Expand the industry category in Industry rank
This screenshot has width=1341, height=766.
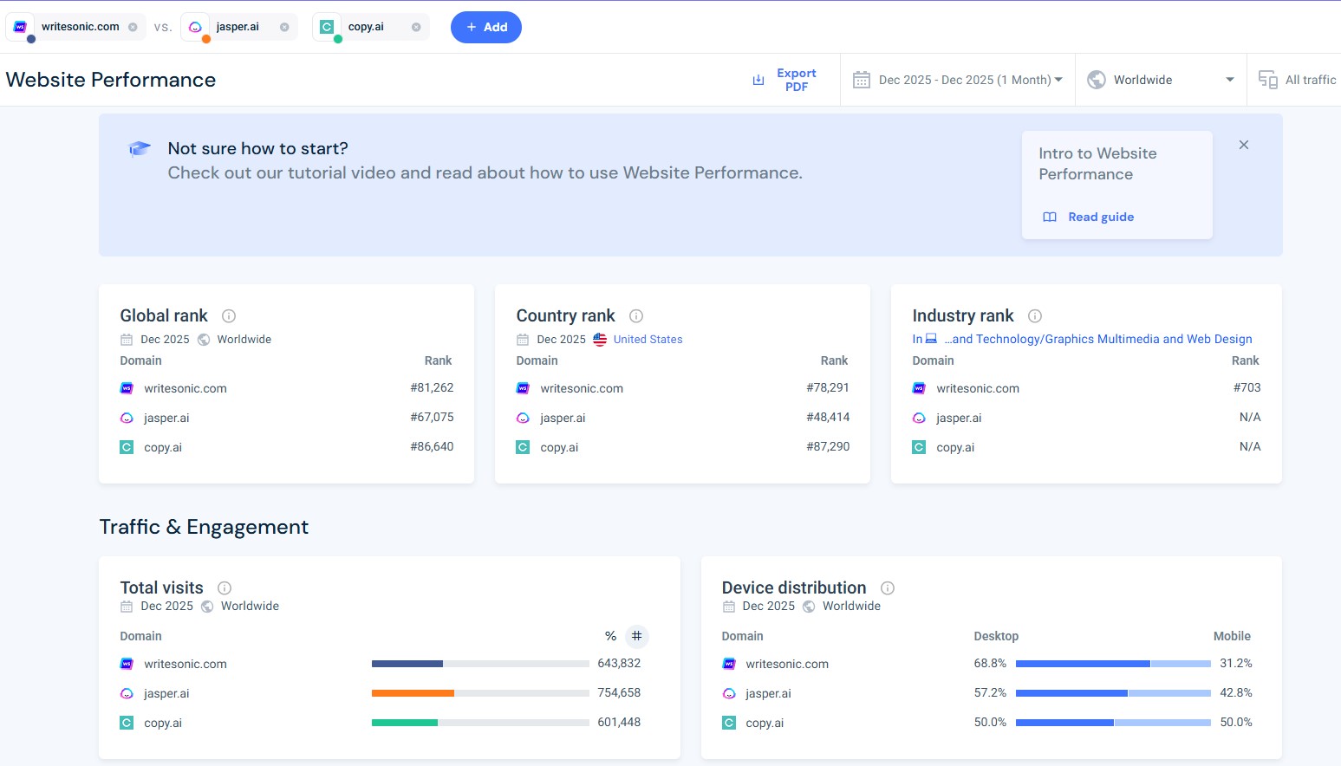1097,339
